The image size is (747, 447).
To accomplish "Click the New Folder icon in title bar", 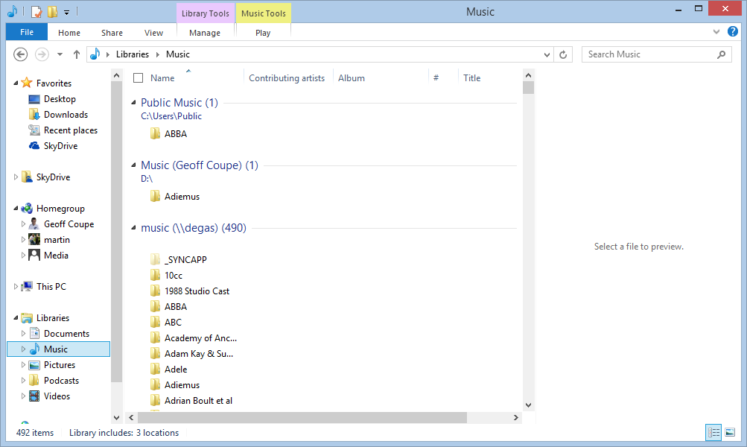I will [x=51, y=12].
